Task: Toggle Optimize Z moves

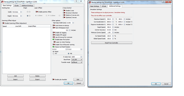Action: click(x=64, y=18)
